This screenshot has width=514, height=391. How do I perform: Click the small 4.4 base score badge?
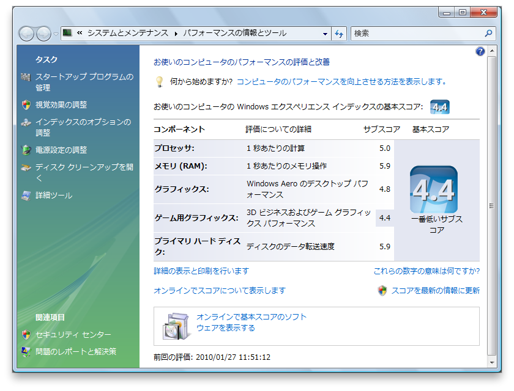click(x=439, y=107)
